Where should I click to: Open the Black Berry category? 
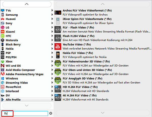tap(27, 44)
